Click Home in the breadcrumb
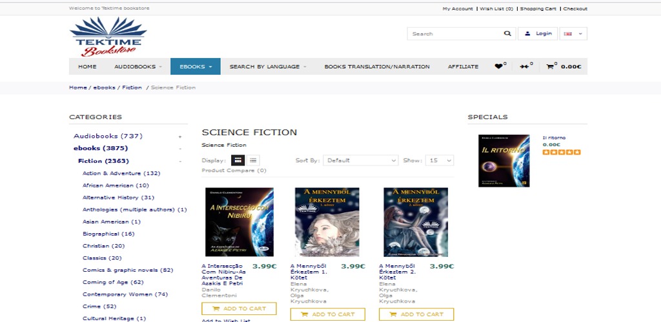 [78, 88]
